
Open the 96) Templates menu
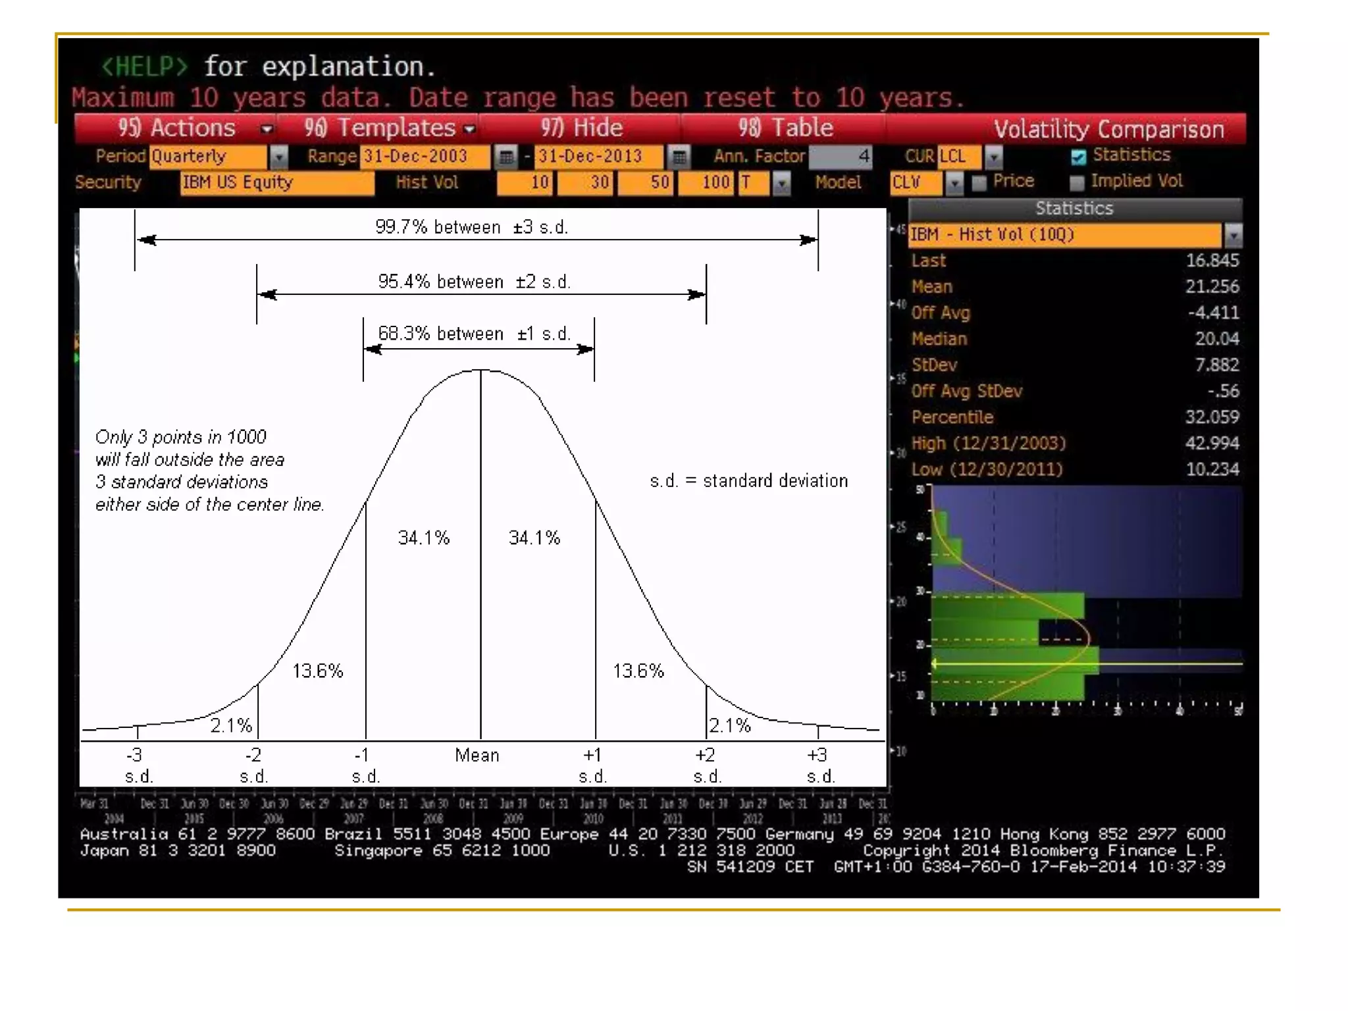[x=380, y=128]
